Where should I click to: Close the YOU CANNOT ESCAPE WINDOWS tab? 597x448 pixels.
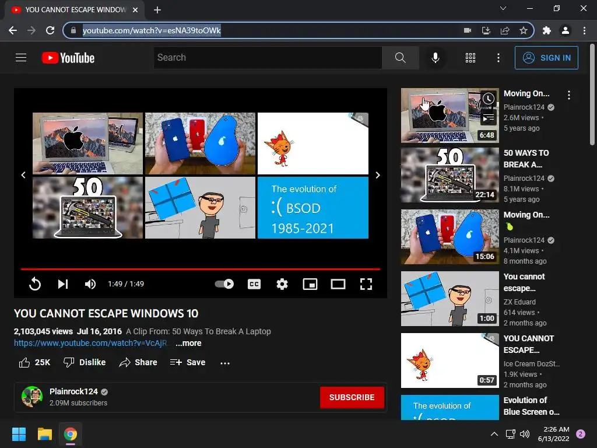click(x=135, y=10)
